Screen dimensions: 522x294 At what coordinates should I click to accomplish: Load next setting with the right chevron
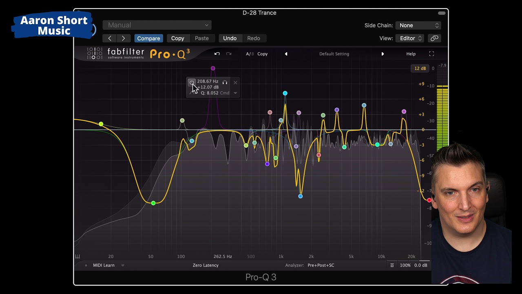click(123, 38)
